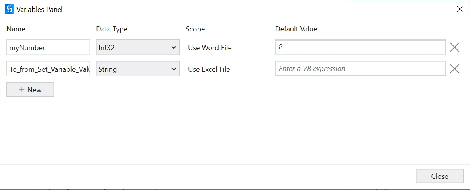The image size is (470, 190).
Task: Click the default value field containing 8
Action: point(360,47)
